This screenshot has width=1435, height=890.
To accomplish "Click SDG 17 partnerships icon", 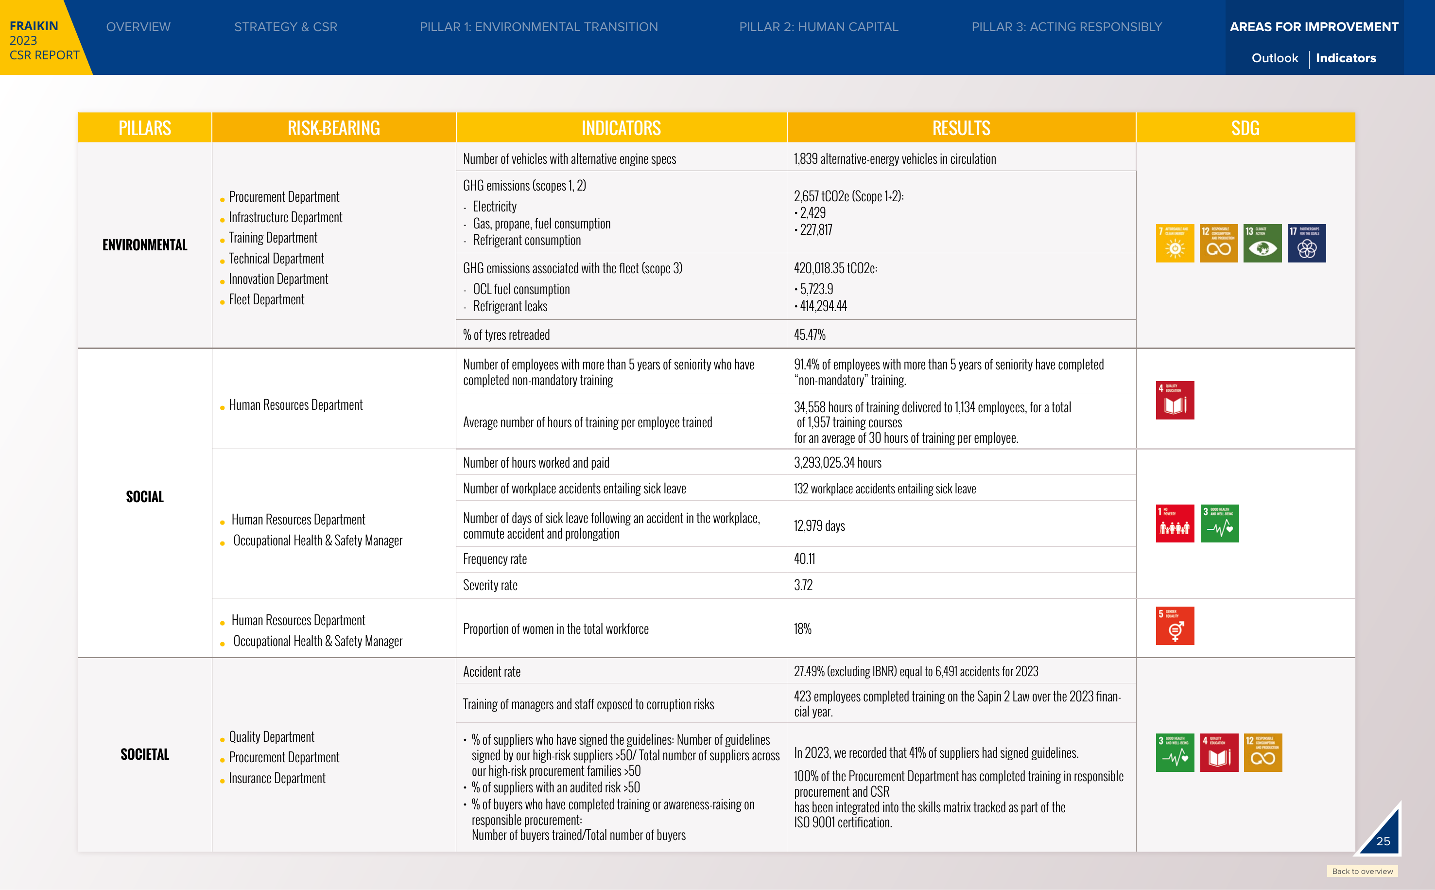I will point(1306,243).
